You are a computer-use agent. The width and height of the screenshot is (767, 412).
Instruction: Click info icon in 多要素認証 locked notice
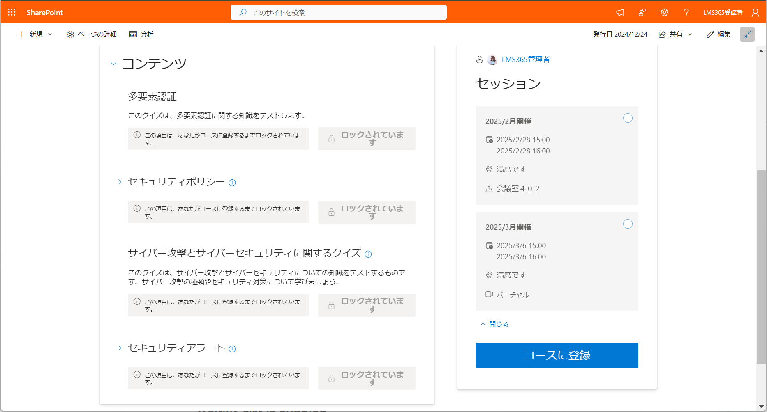click(x=137, y=135)
